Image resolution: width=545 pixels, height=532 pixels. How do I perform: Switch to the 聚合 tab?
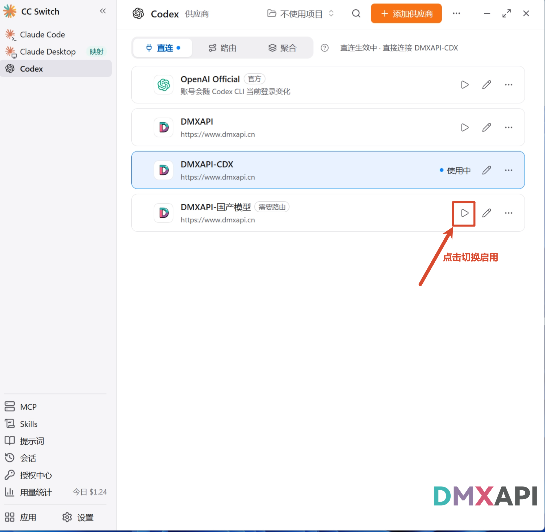click(x=282, y=48)
